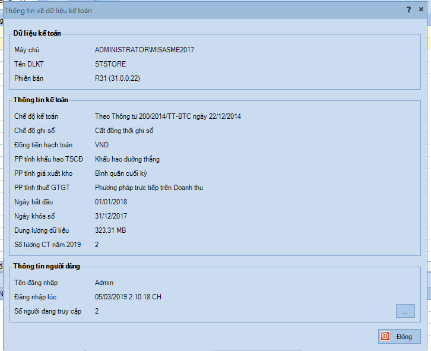This screenshot has width=431, height=351.
Task: Select the Cất đồng thời ghi sổ value
Action: (x=124, y=131)
